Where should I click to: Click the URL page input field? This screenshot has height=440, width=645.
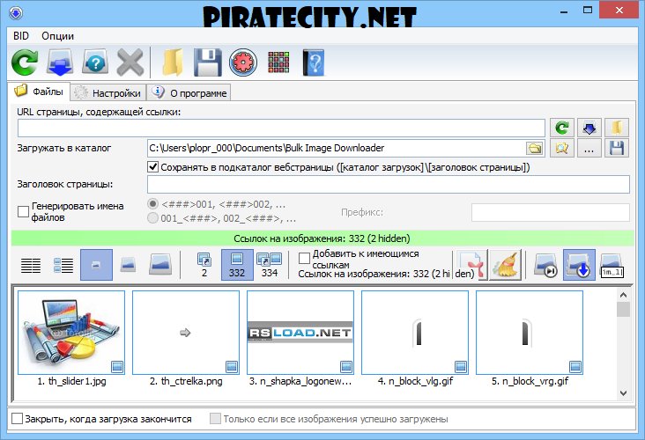[281, 128]
